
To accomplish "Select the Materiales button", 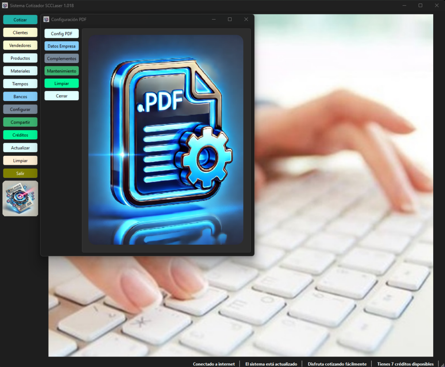I will click(x=20, y=71).
